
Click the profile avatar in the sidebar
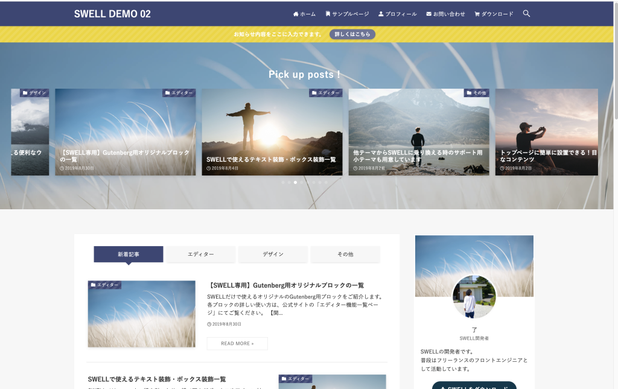(474, 297)
